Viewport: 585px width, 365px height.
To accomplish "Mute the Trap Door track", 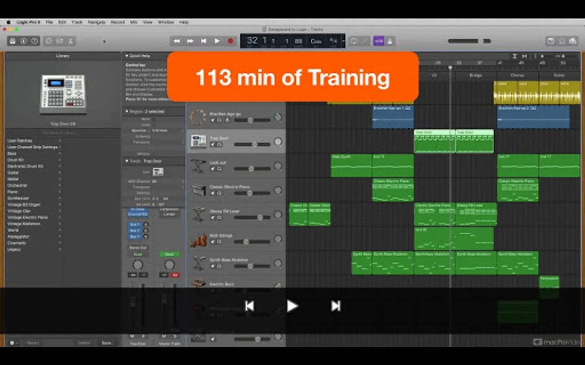I will tap(213, 144).
